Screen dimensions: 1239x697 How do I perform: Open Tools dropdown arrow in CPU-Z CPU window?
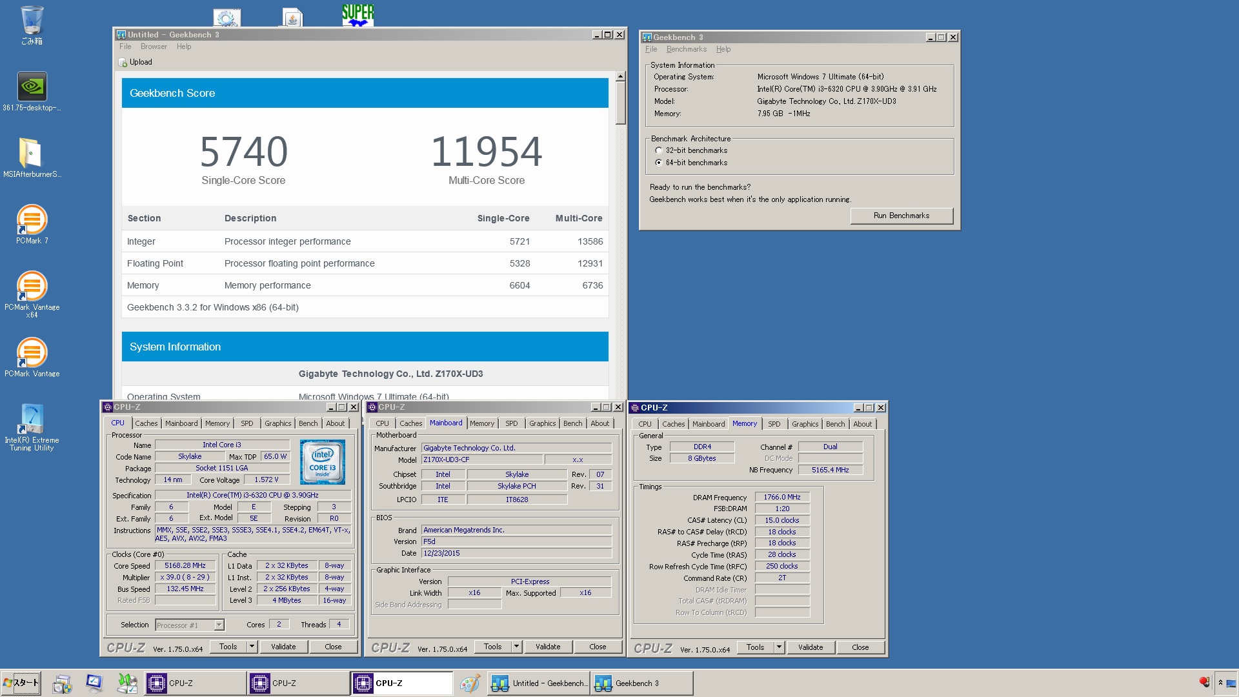[252, 647]
